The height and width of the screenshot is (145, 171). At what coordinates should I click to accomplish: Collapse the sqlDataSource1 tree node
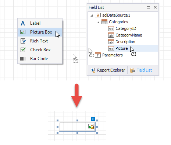[92, 15]
